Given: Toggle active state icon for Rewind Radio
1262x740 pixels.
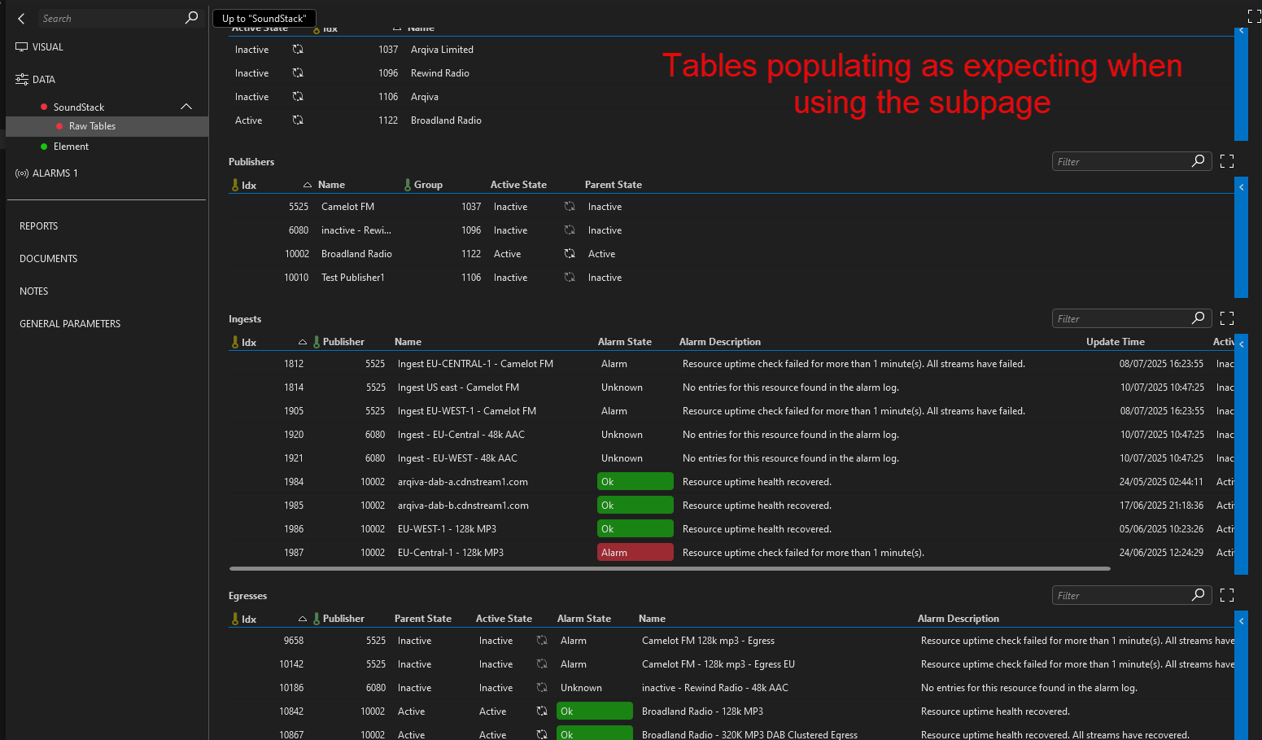Looking at the screenshot, I should click(298, 73).
